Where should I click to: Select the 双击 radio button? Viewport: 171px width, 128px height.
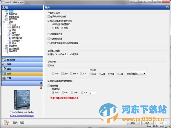tap(62, 28)
